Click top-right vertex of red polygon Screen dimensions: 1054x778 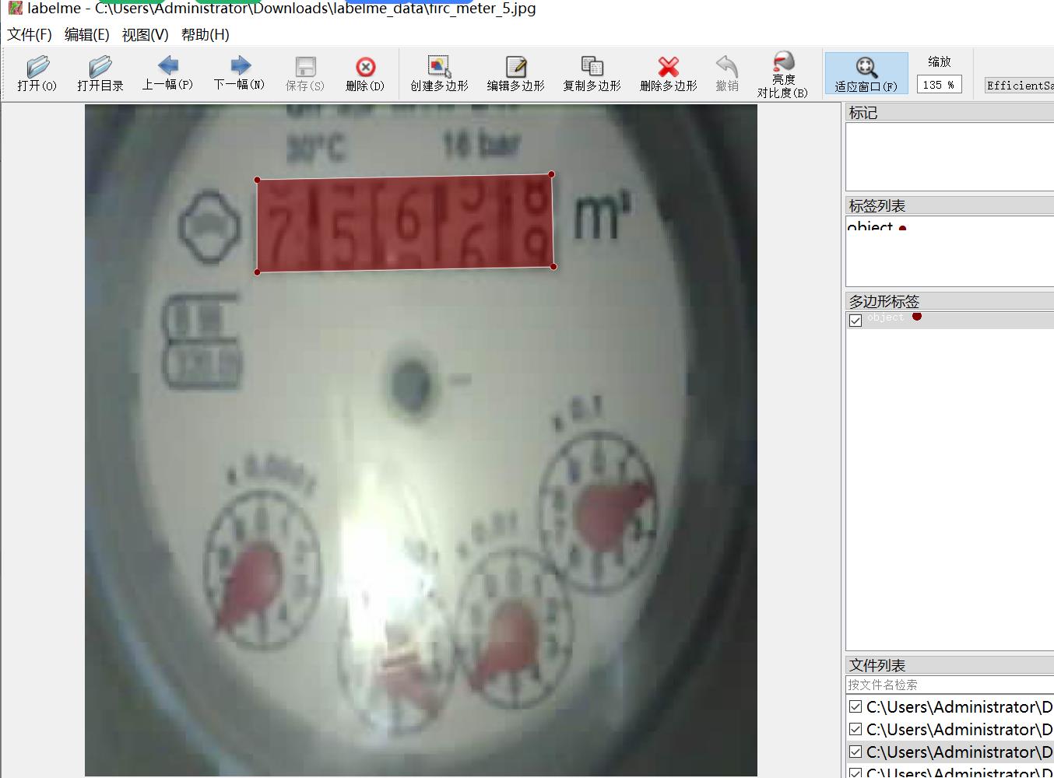551,174
